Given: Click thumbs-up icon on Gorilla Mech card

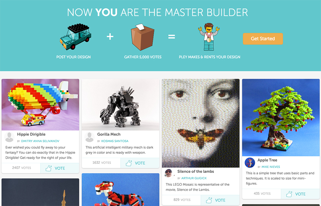Looking at the screenshot, I should pyautogui.click(x=129, y=163).
